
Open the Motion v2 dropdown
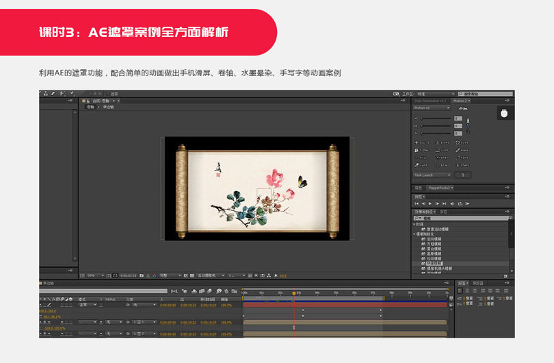(432, 108)
